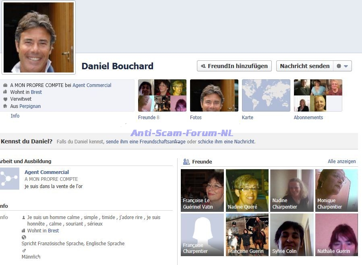This screenshot has width=362, height=265.
Task: Click 'sende ihm eine Freundschaftsanfrage' link
Action: 146,142
